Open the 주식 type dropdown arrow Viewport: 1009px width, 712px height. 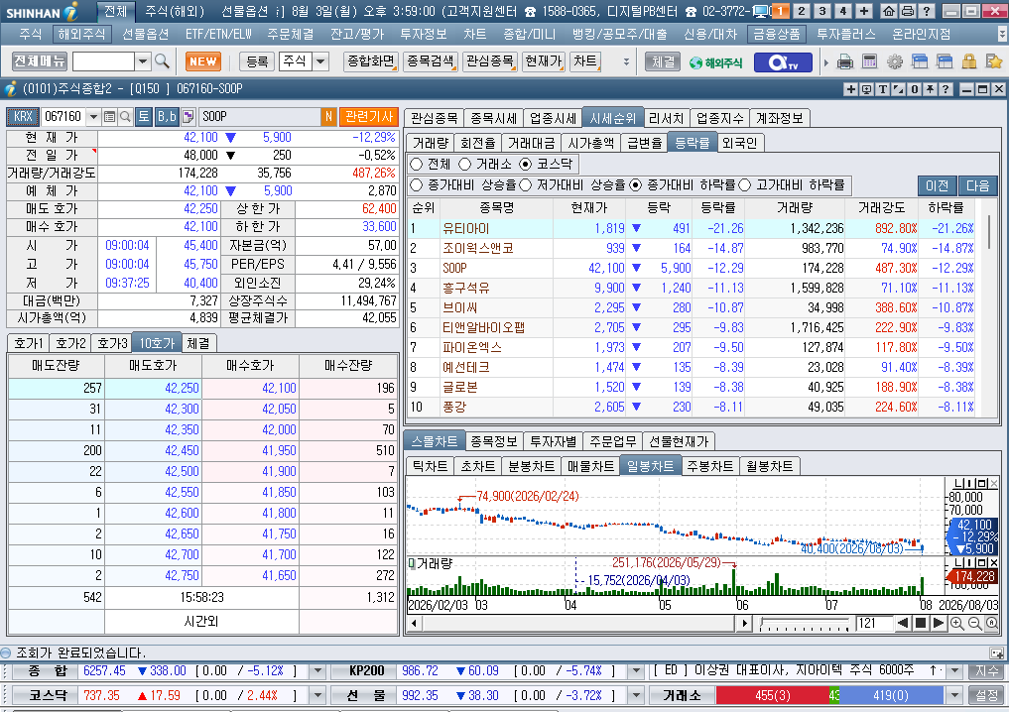(320, 61)
